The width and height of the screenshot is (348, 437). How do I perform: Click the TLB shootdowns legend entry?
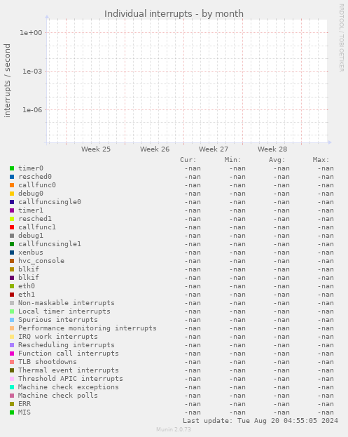[x=48, y=362]
